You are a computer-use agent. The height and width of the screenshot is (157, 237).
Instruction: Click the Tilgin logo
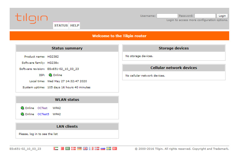pyautogui.click(x=32, y=19)
